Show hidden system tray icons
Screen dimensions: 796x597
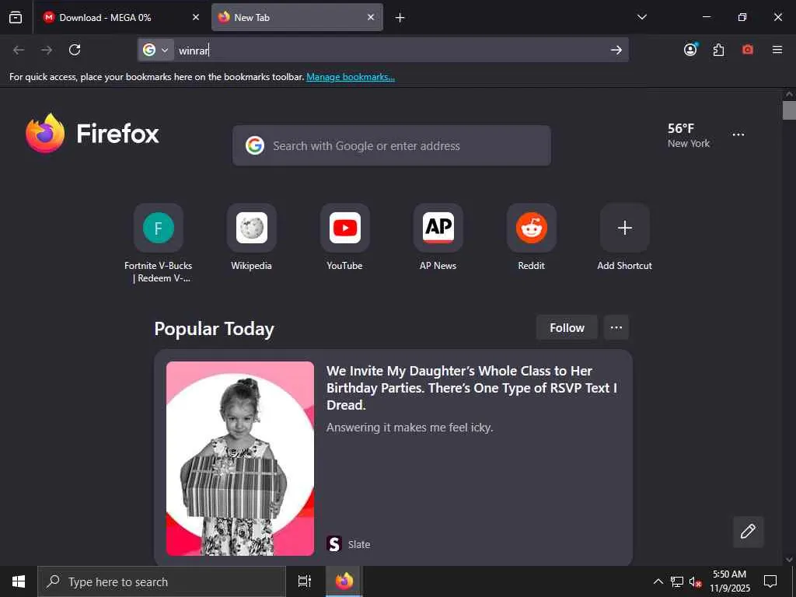pos(658,581)
